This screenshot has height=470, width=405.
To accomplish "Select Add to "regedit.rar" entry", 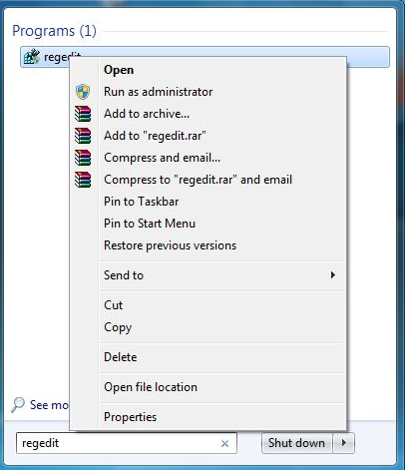I will click(207, 136).
